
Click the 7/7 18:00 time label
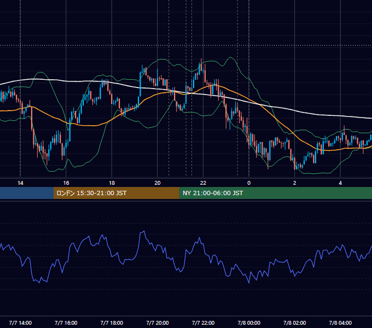(x=112, y=323)
